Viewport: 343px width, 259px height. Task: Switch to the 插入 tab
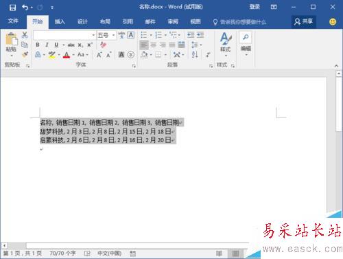(x=60, y=22)
